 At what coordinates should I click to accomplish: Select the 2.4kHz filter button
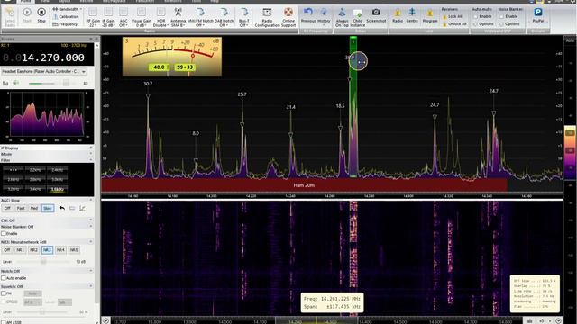click(x=57, y=170)
